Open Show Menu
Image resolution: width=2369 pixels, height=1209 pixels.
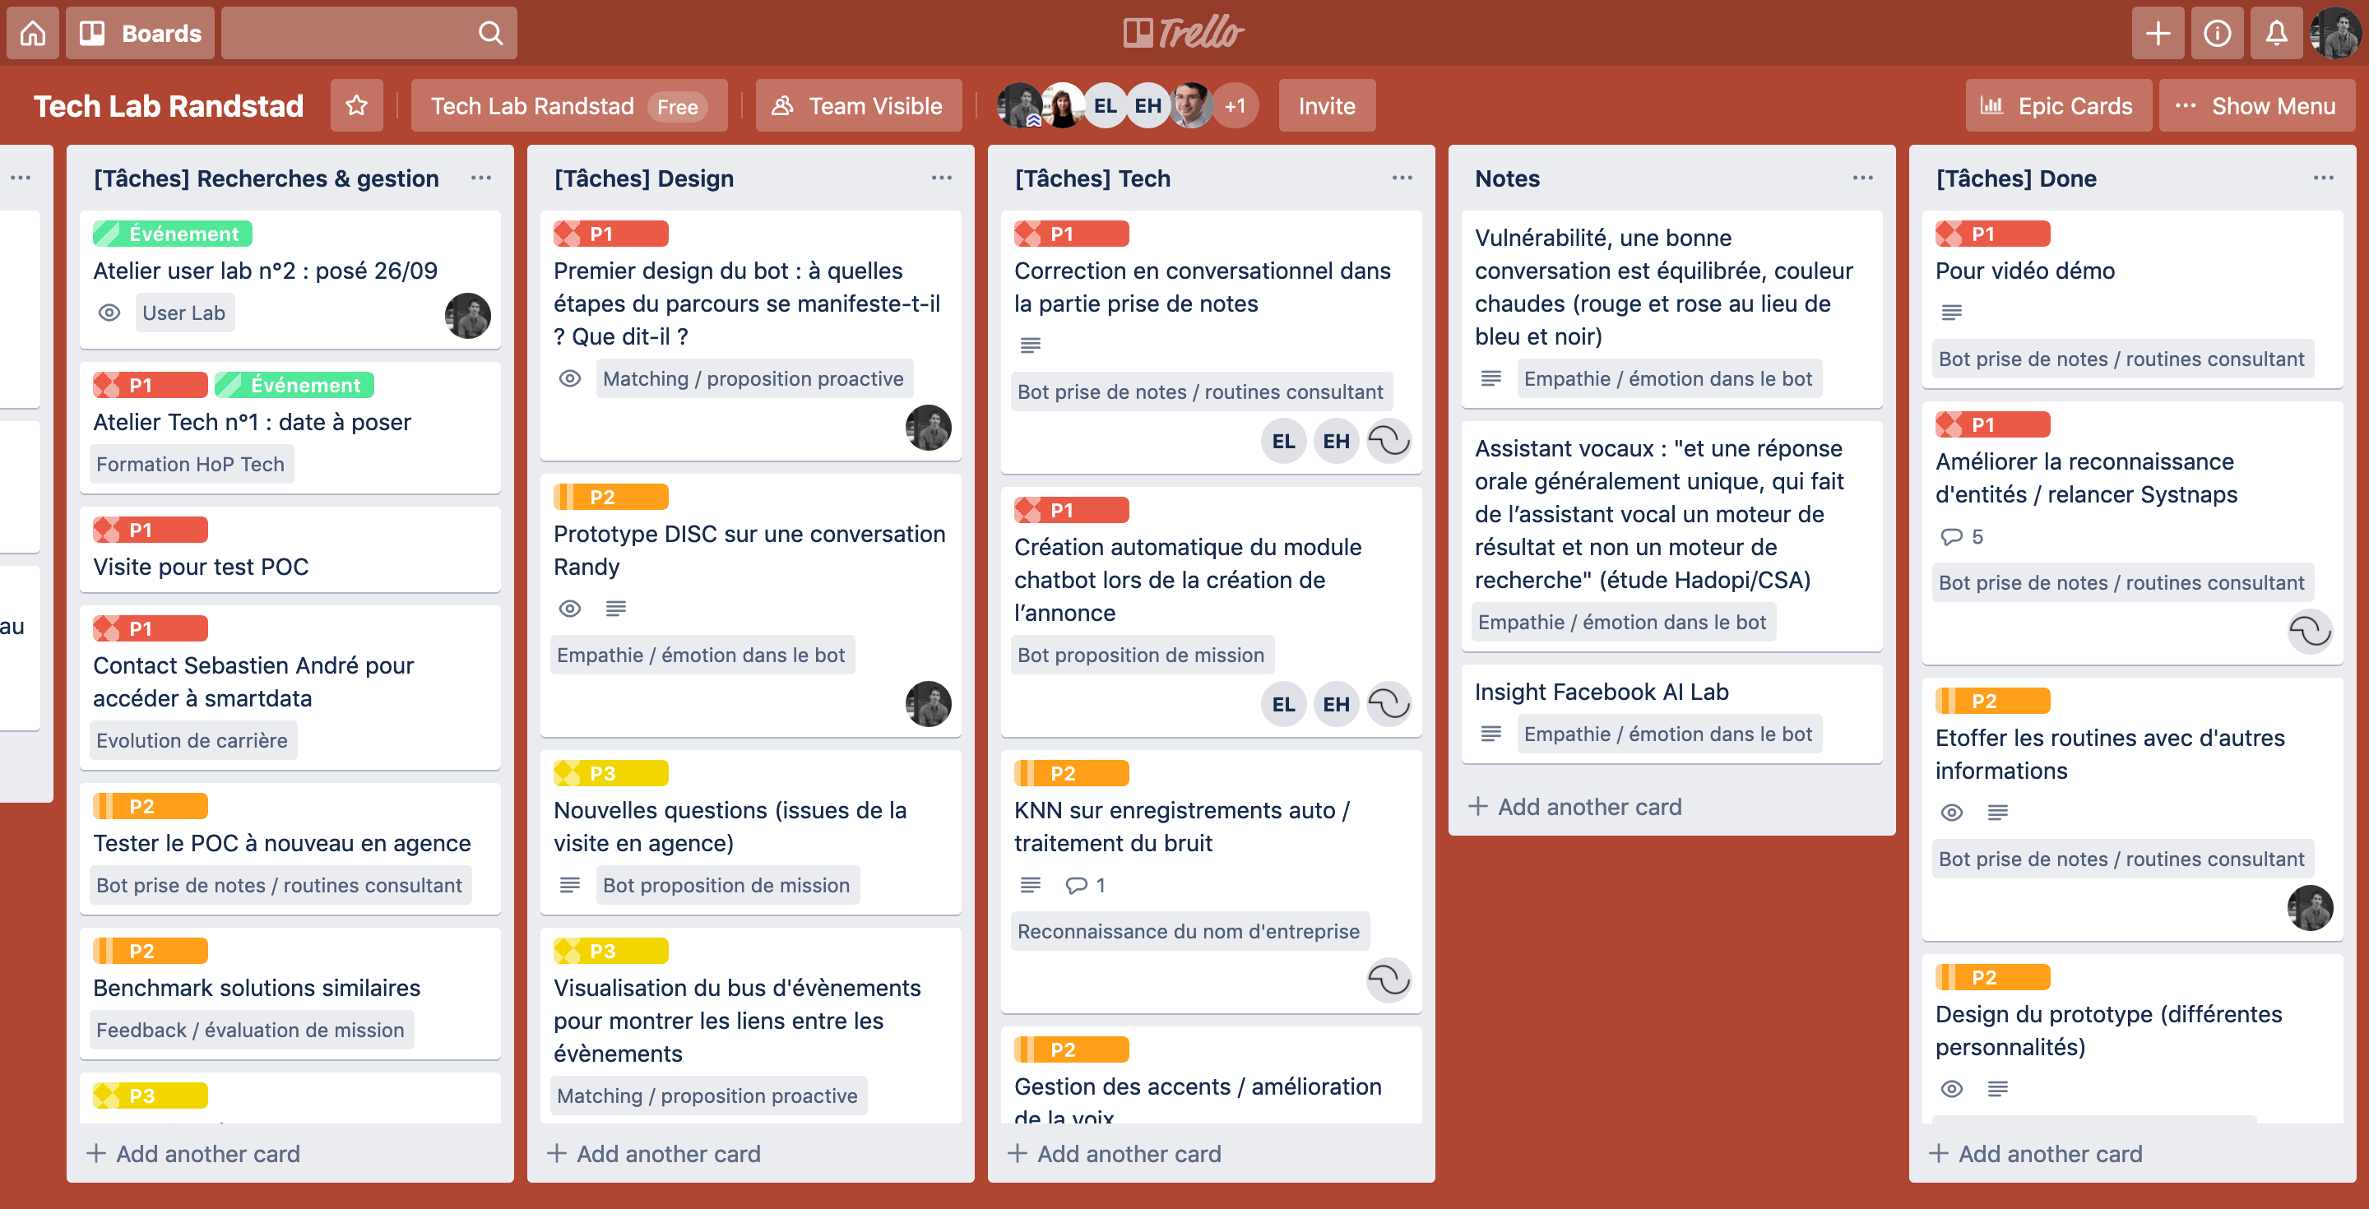point(2255,106)
